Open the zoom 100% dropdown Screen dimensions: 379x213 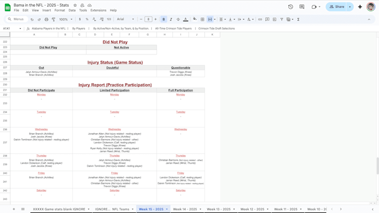pos(65,19)
